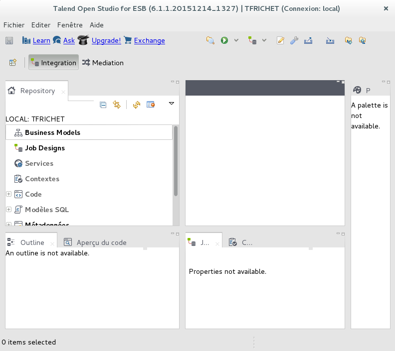Open the Fenêtre menu

(70, 25)
